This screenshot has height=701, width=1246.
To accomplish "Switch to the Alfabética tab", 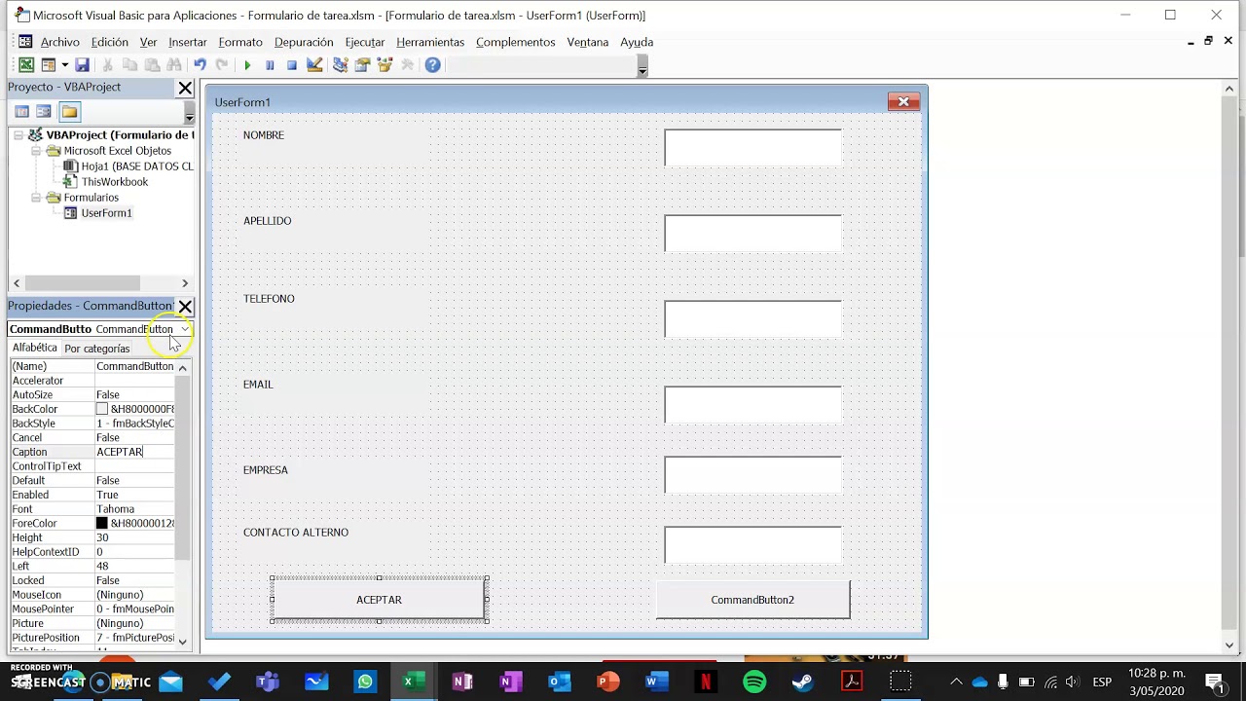I will [35, 348].
